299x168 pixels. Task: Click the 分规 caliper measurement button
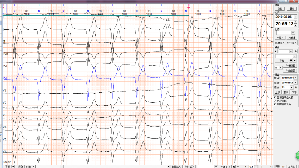coord(280,9)
